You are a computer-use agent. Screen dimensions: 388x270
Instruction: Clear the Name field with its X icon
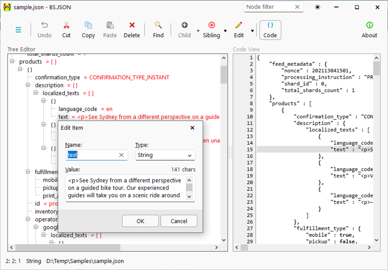click(121, 155)
